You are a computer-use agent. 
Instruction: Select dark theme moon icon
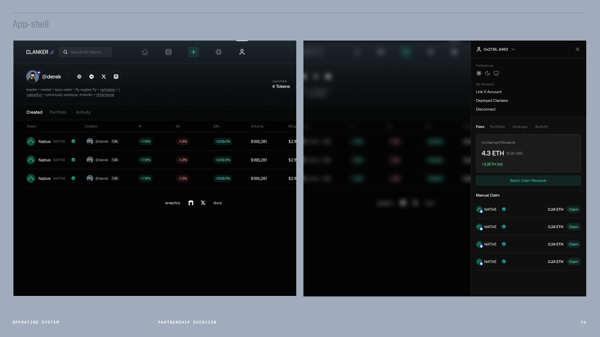click(487, 73)
